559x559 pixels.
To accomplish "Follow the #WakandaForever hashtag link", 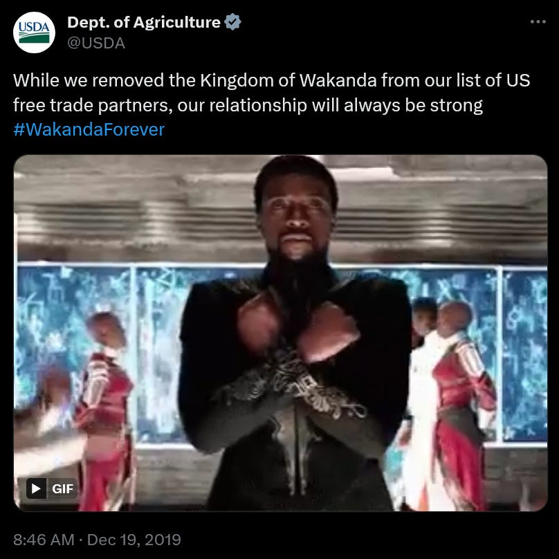I will click(89, 129).
